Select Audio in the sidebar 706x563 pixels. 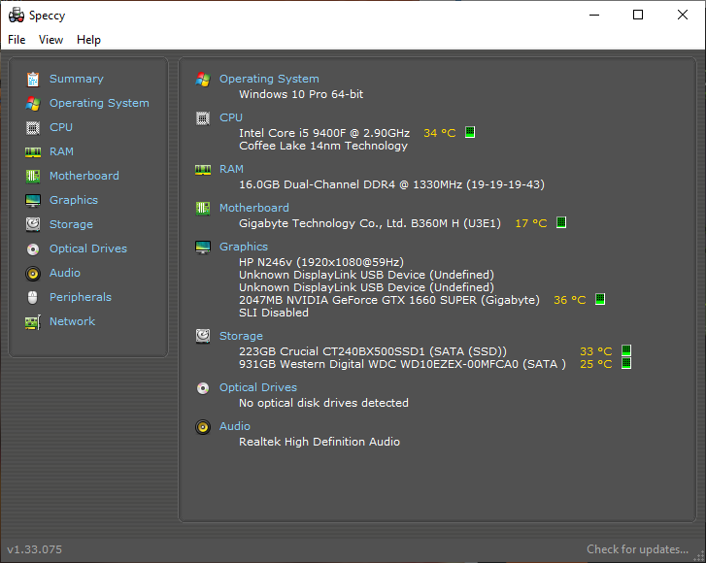coord(65,273)
